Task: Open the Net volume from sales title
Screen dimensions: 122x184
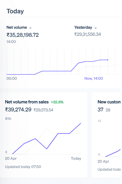Action: (x=27, y=102)
